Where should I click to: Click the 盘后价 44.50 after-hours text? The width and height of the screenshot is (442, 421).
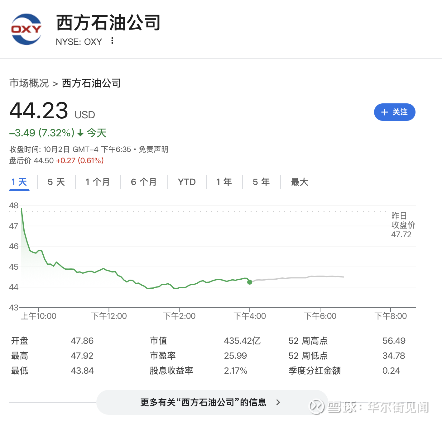31,161
